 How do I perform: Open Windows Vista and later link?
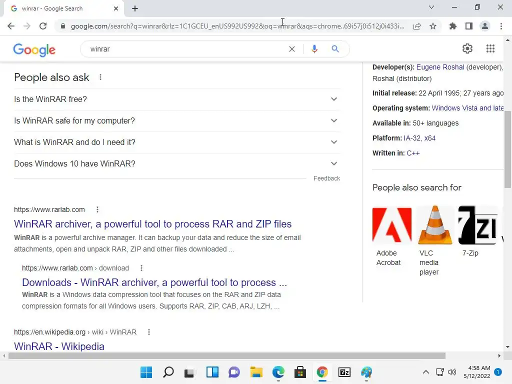click(467, 108)
